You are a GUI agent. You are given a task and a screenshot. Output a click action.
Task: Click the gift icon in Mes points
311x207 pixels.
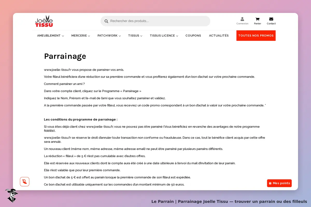click(270, 183)
